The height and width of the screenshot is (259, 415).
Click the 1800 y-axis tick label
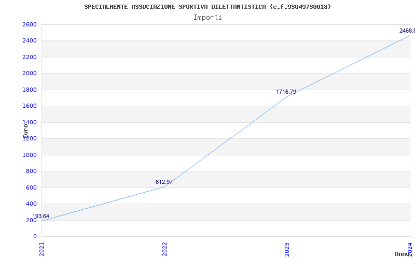pyautogui.click(x=30, y=90)
